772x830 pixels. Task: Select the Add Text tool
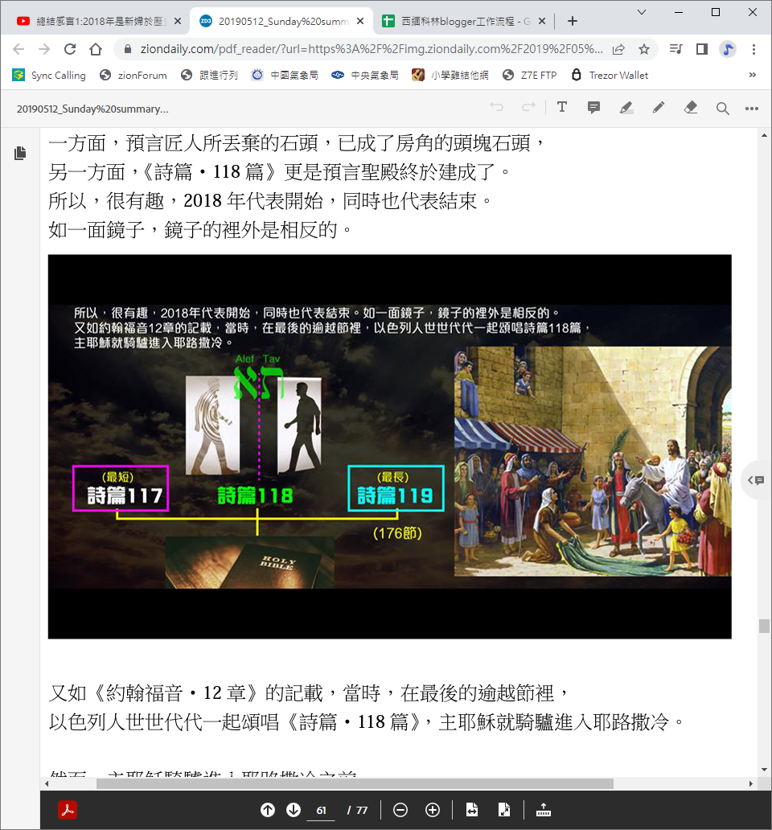(x=562, y=108)
